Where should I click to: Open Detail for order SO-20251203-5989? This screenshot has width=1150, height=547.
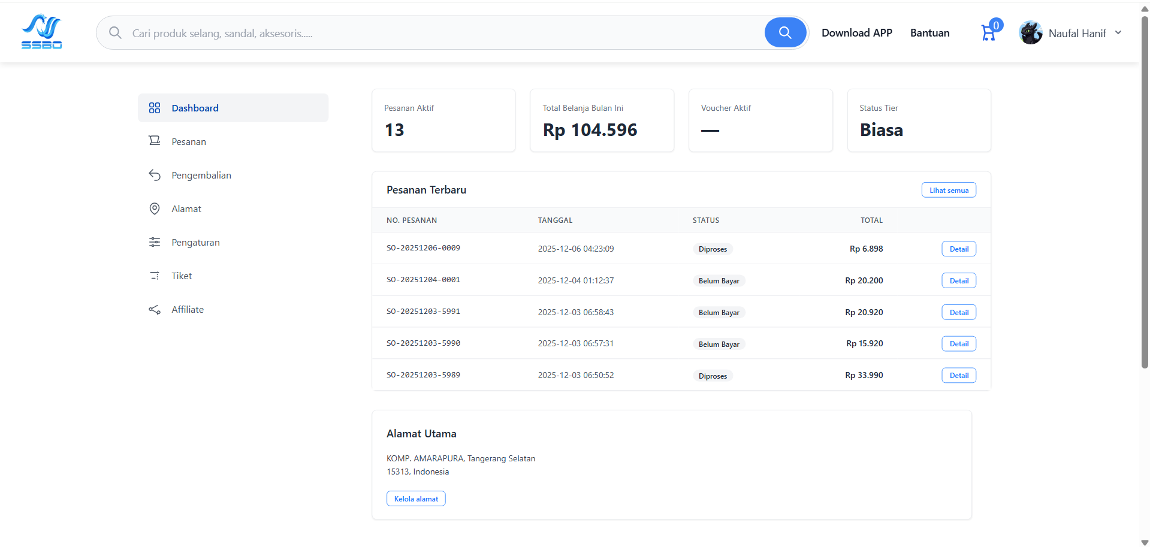pyautogui.click(x=959, y=375)
